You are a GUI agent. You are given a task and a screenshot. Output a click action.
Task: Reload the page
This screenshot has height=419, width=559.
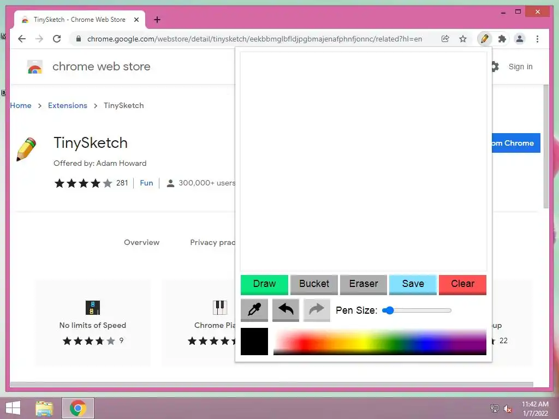click(x=57, y=39)
